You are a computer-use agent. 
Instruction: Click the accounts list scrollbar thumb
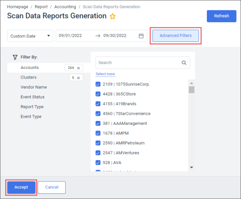pos(191,90)
